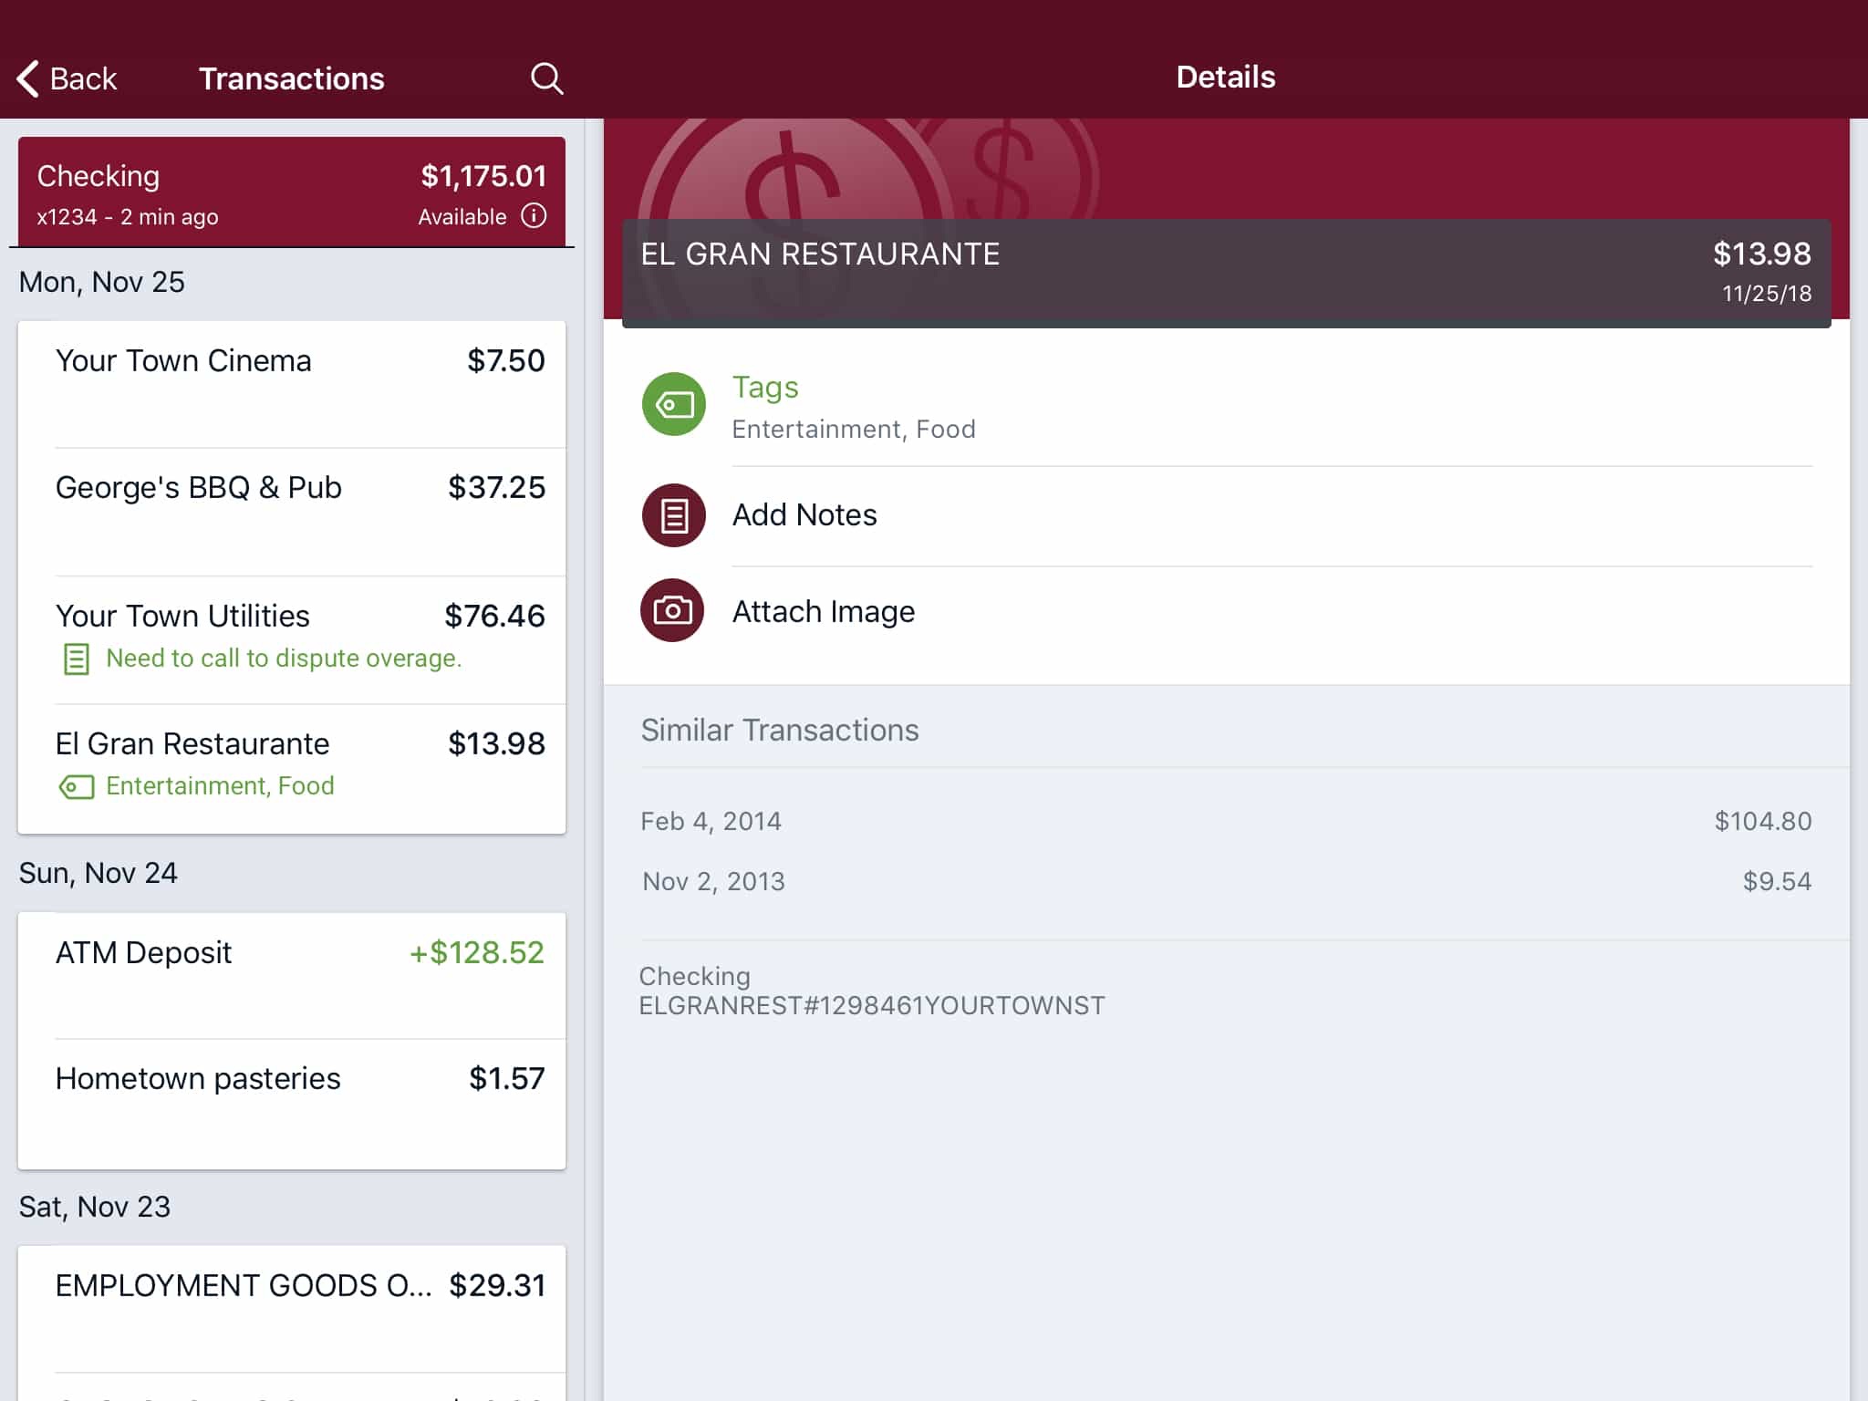This screenshot has height=1401, width=1868.
Task: Click the info circle icon next to Available
Action: click(x=534, y=216)
